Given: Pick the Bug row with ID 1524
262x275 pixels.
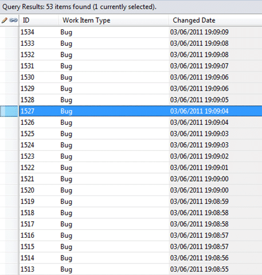Looking at the screenshot, I should (140, 145).
